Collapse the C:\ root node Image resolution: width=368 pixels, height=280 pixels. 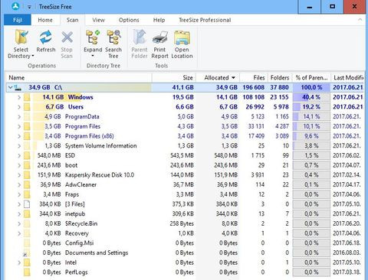(10, 87)
